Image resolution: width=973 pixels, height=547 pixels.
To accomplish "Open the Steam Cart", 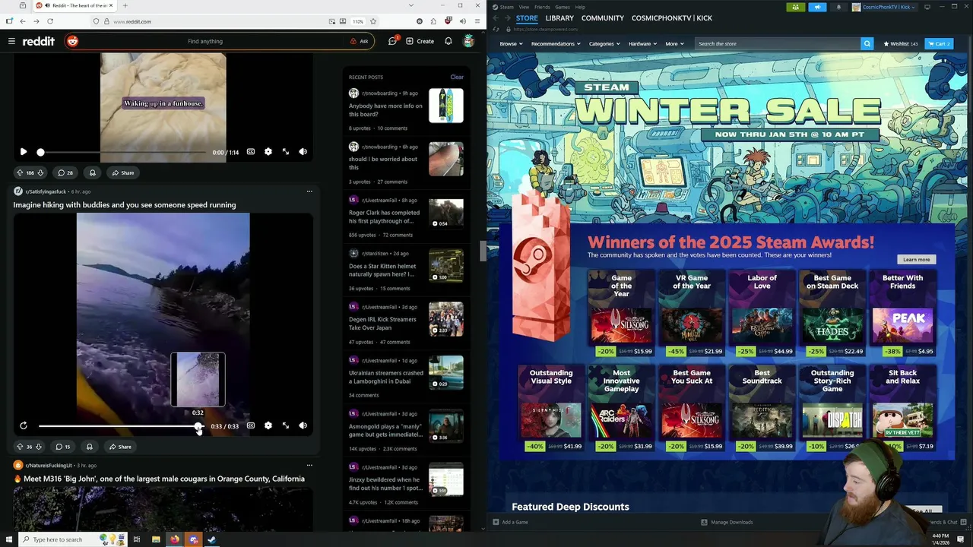I will click(x=939, y=43).
